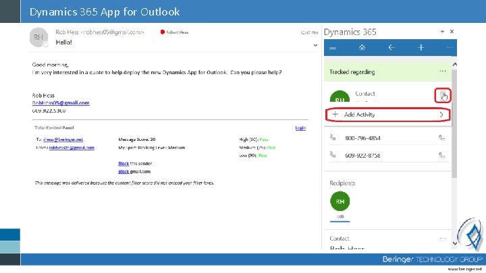Click the Recipients section heading
486x273 pixels.
[x=342, y=183]
